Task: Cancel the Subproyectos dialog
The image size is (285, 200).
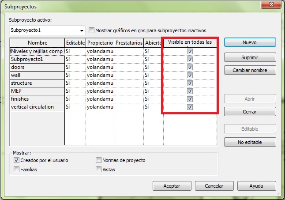Action: 214,186
